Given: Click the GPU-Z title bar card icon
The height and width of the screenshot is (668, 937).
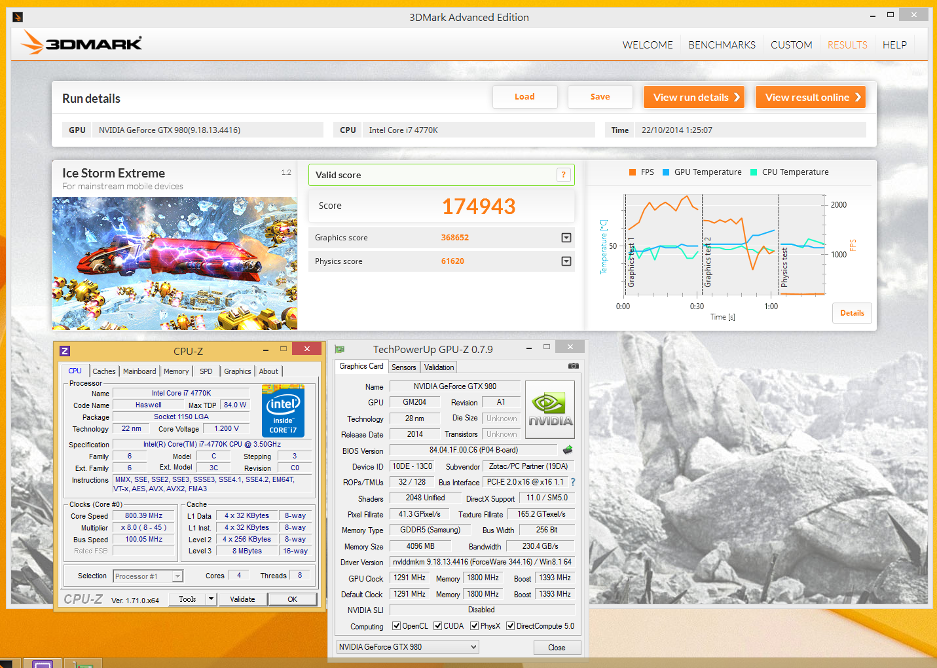Looking at the screenshot, I should click(340, 349).
